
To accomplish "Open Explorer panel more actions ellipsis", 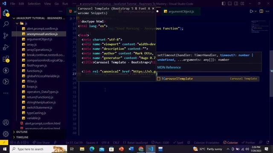I will (x=61, y=11).
